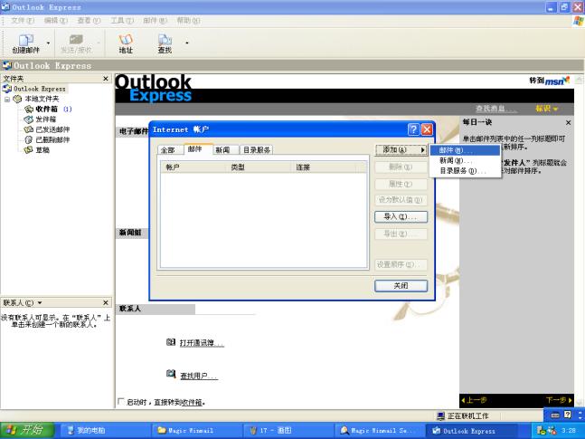This screenshot has width=585, height=439.
Task: Click the 创建邮件 (Create Mail) toolbar icon
Action: pos(25,42)
